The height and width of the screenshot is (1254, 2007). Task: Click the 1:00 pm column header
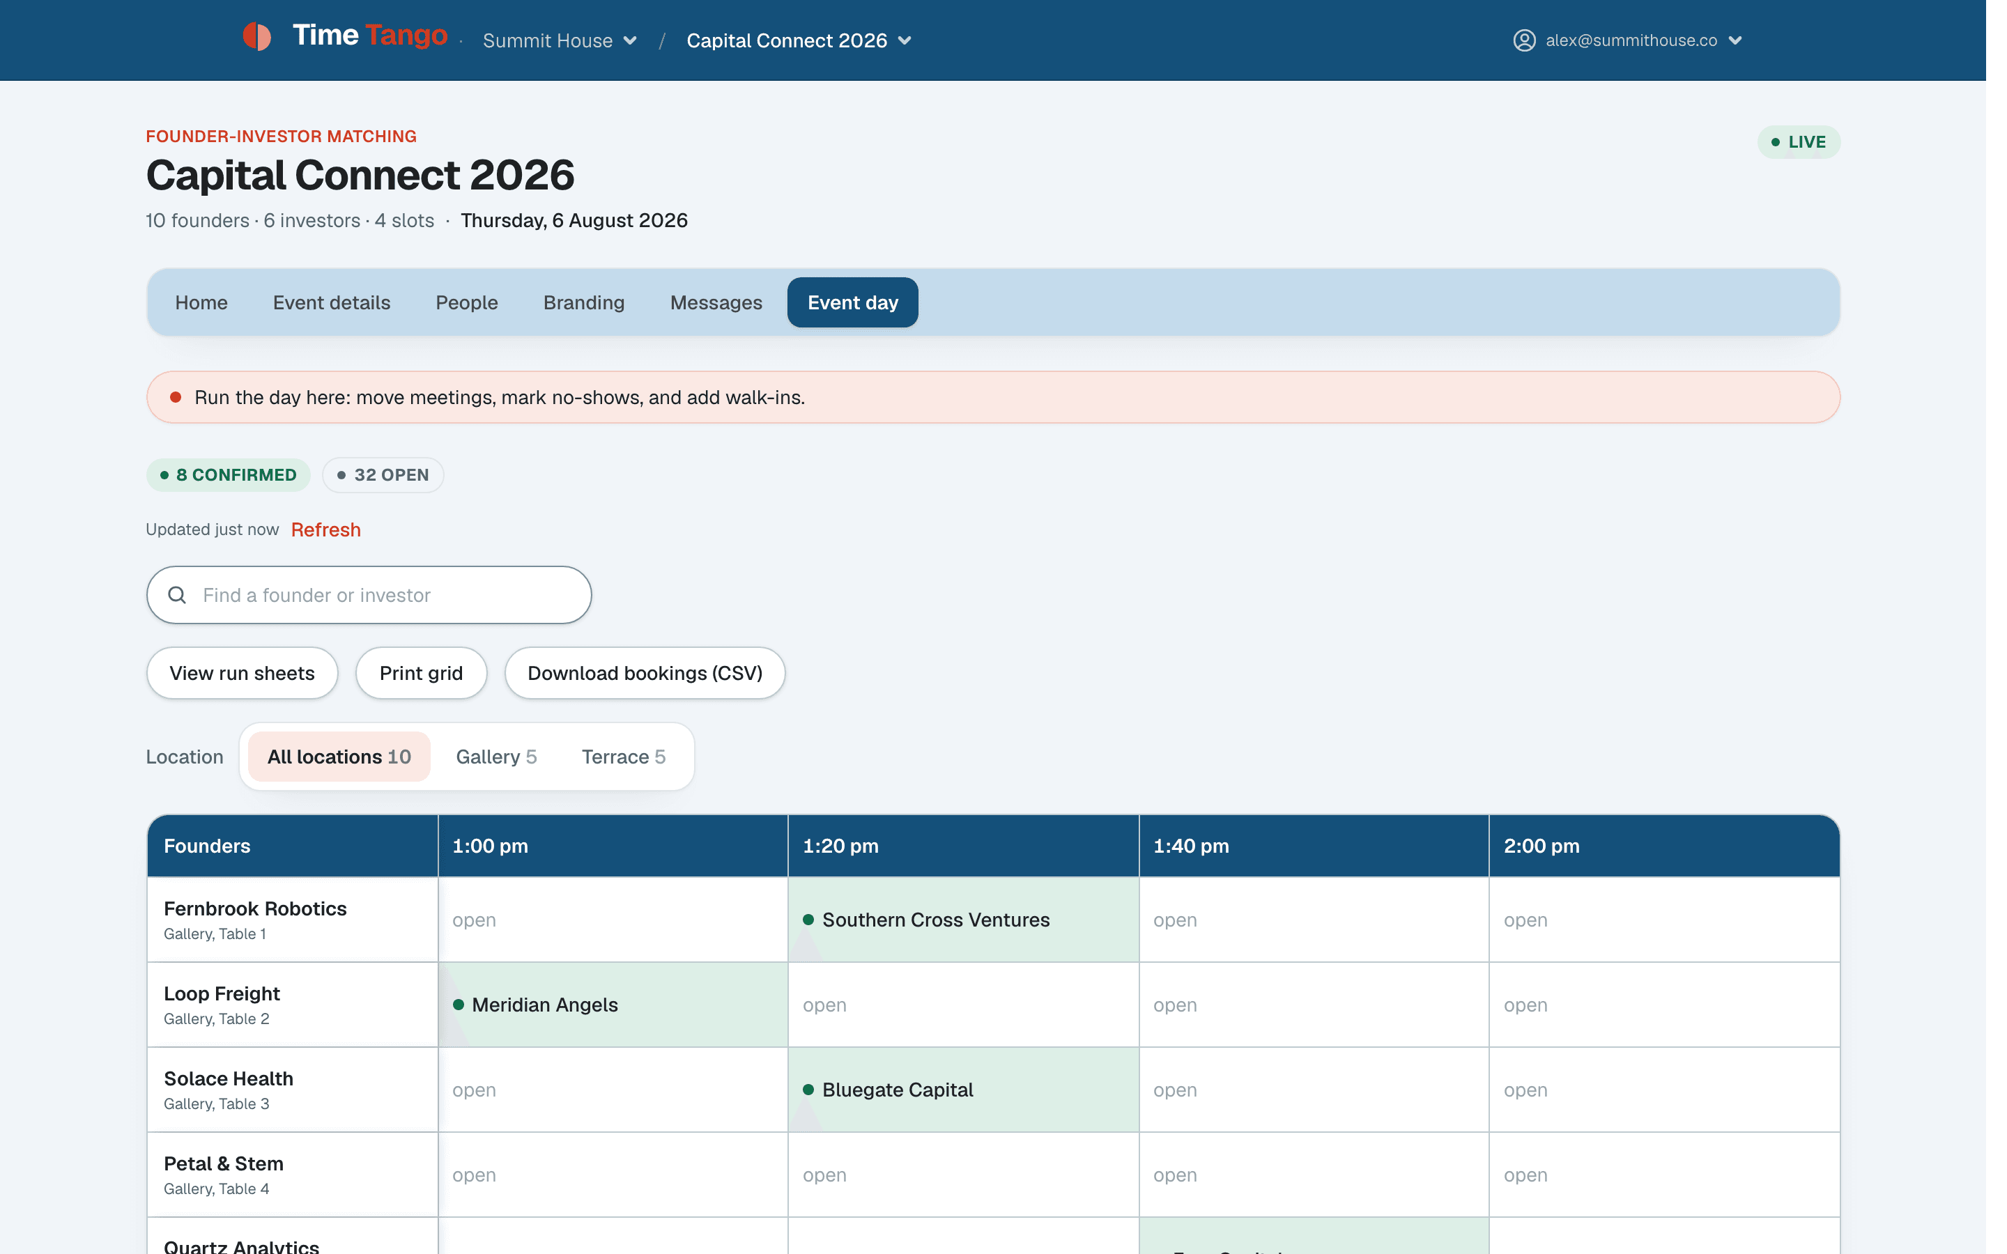pyautogui.click(x=613, y=846)
